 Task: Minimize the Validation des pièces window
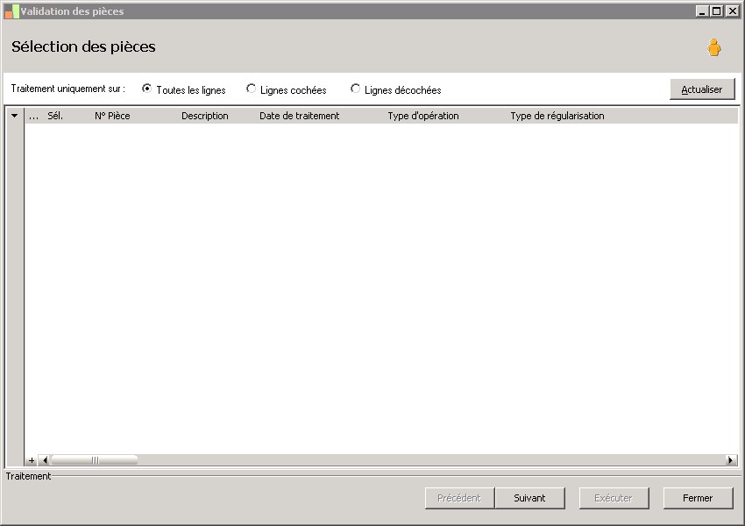point(702,11)
